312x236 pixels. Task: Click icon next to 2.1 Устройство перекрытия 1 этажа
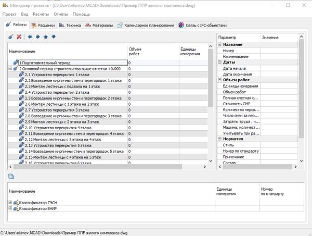tap(21, 74)
